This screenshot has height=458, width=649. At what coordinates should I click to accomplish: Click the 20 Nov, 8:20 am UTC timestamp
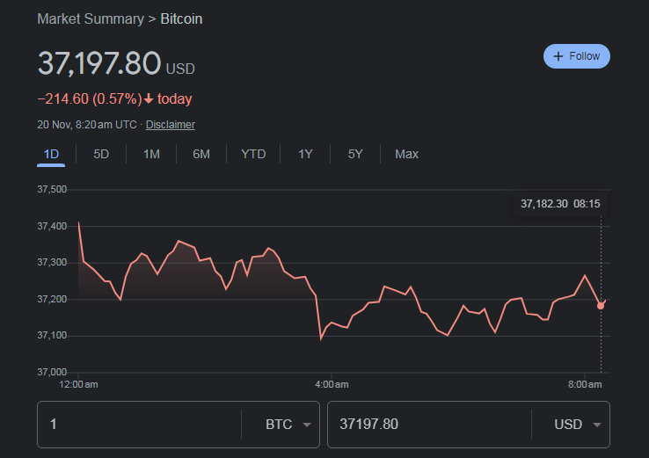[x=87, y=125]
